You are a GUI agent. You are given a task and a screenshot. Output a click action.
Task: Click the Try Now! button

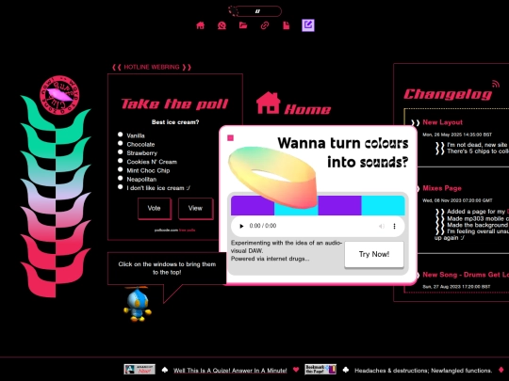click(374, 254)
